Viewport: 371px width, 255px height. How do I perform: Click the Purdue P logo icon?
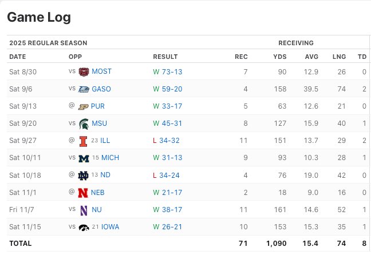(x=83, y=106)
